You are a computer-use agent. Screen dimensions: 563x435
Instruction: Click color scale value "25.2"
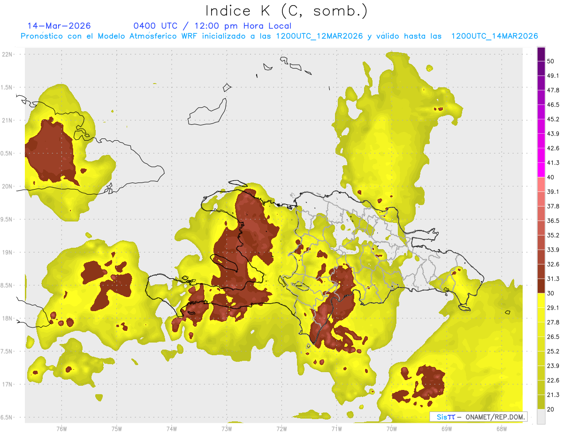pyautogui.click(x=553, y=351)
